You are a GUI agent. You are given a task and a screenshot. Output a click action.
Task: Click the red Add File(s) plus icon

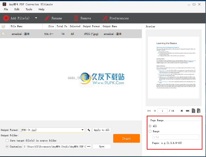(6, 18)
